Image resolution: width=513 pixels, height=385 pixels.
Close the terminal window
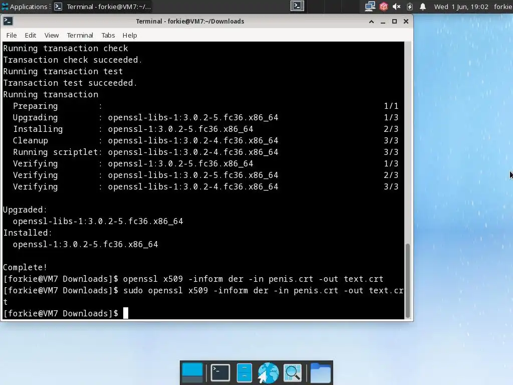[x=406, y=22]
